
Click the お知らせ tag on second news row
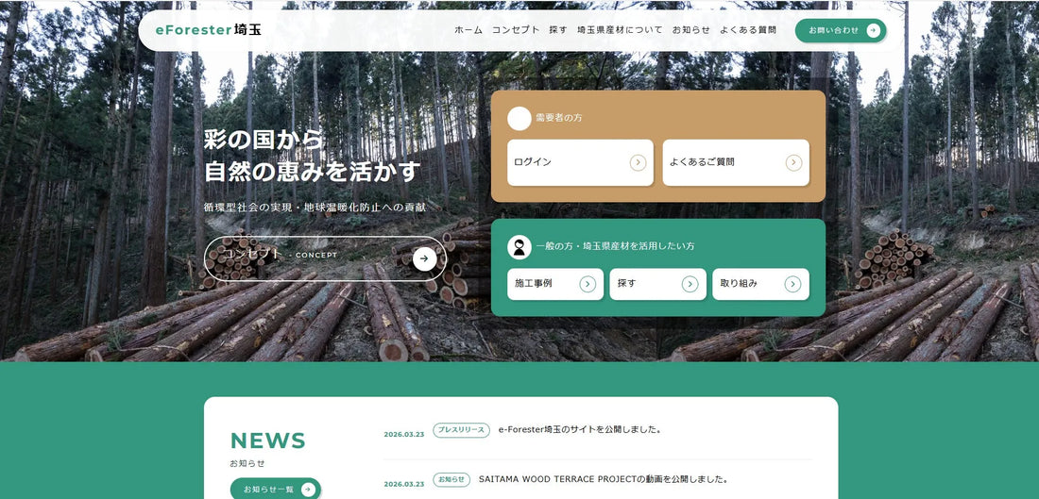click(451, 480)
